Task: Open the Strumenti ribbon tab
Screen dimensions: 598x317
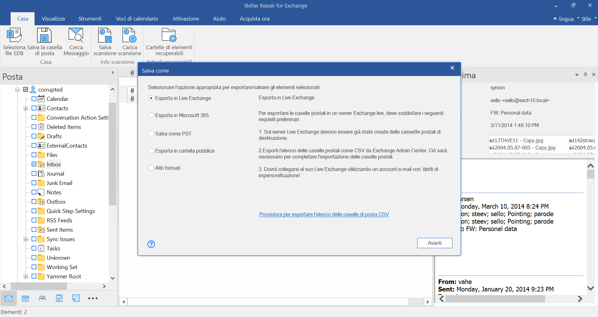Action: (x=90, y=19)
